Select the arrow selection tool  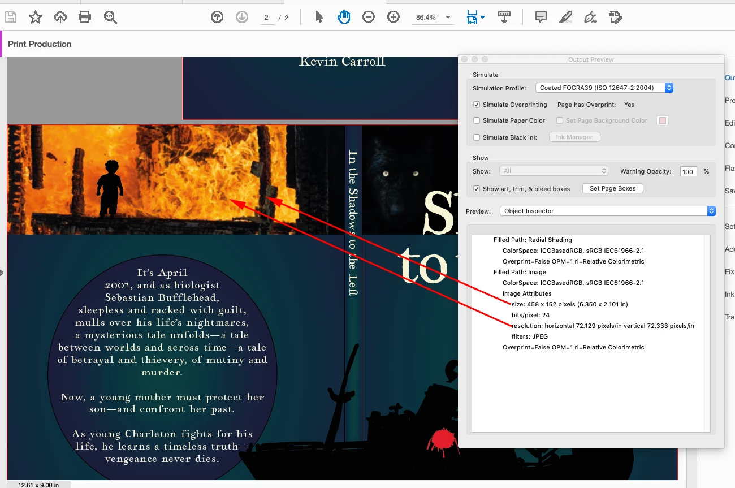tap(319, 18)
